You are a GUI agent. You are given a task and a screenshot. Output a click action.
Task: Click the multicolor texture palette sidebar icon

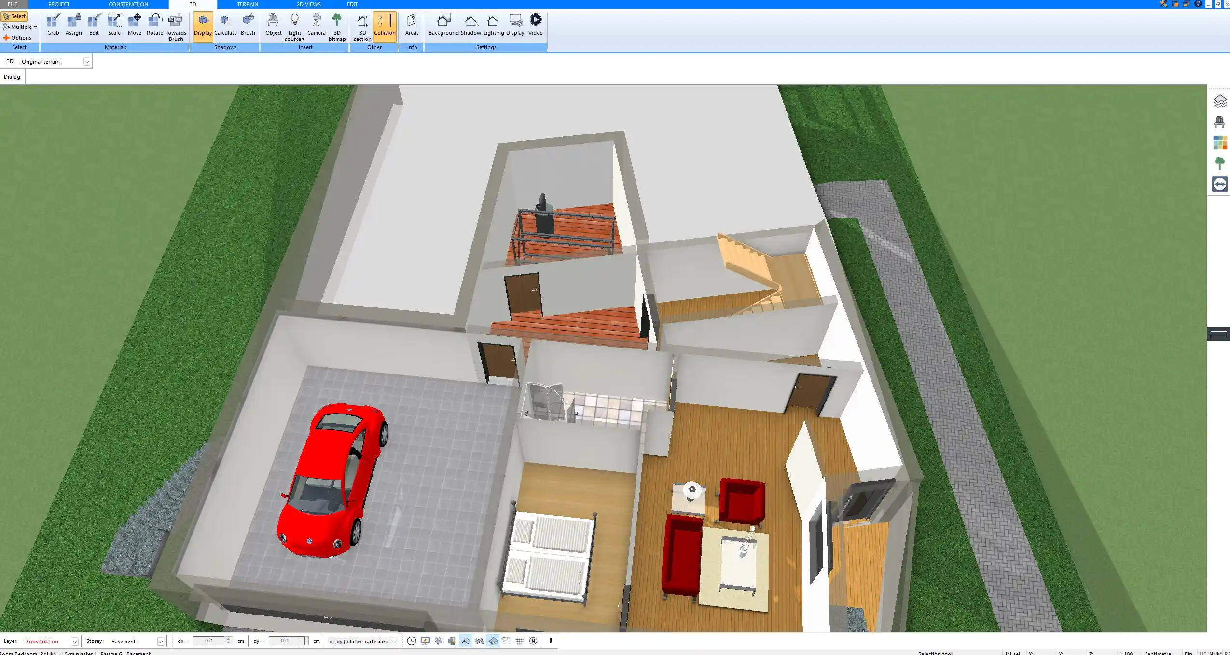click(x=1220, y=142)
